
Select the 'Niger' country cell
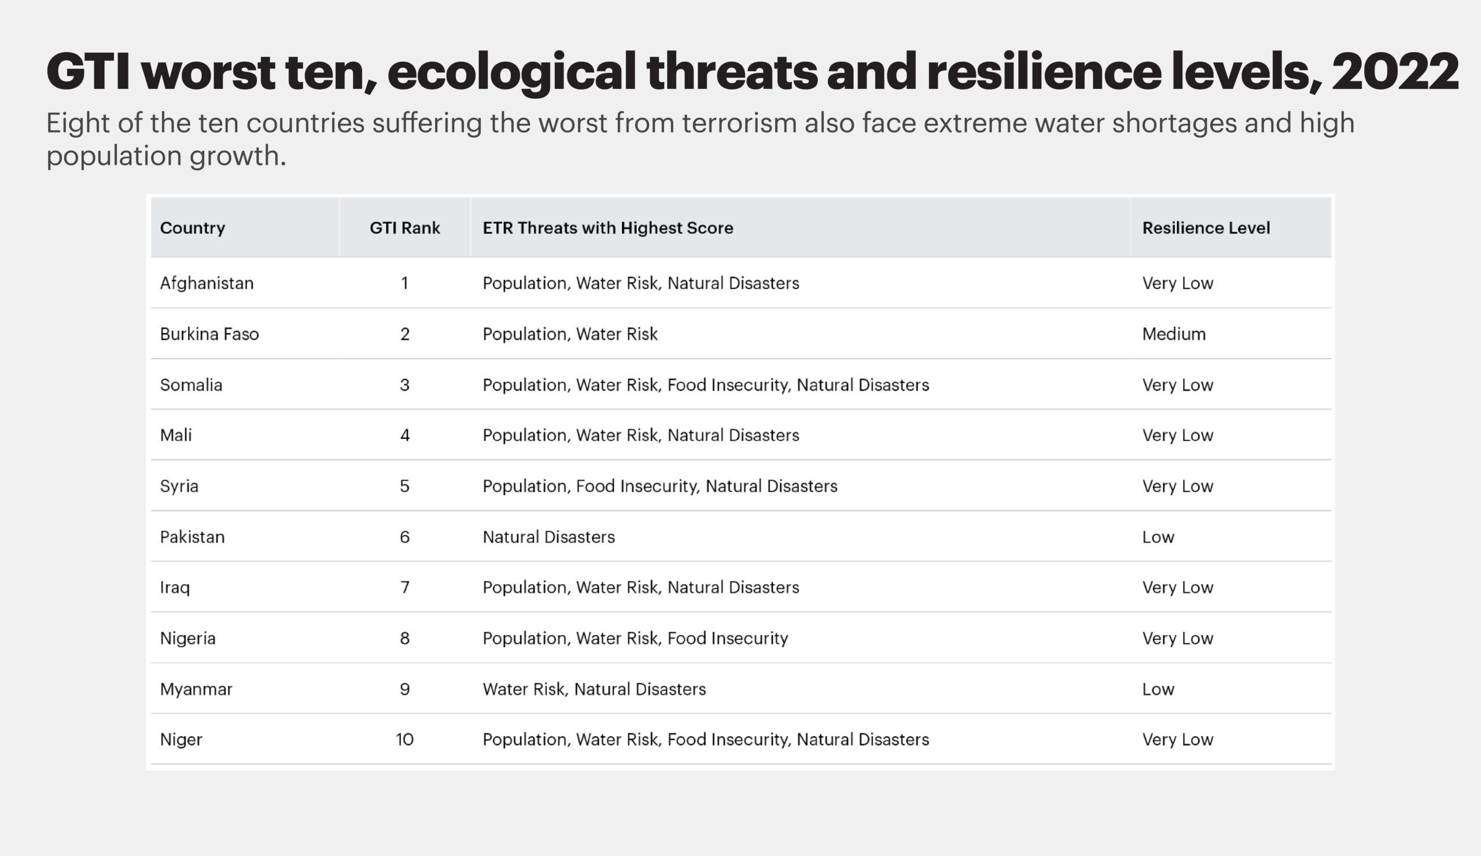[181, 739]
